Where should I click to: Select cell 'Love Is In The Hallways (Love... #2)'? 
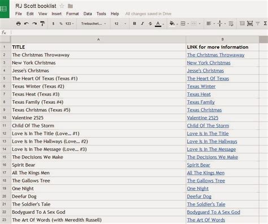click(x=98, y=142)
